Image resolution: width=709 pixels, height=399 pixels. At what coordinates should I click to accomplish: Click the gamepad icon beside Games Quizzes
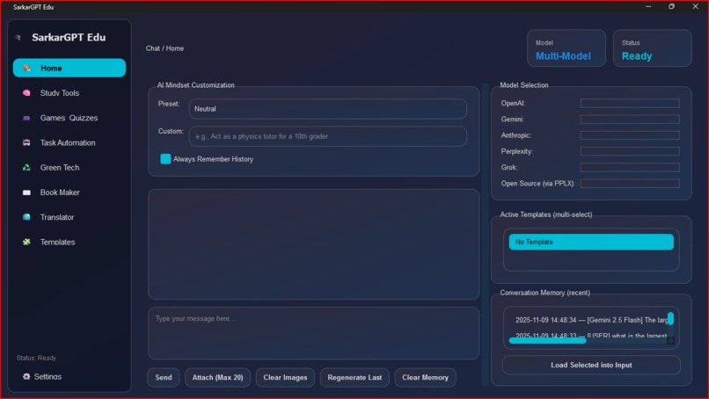[26, 118]
